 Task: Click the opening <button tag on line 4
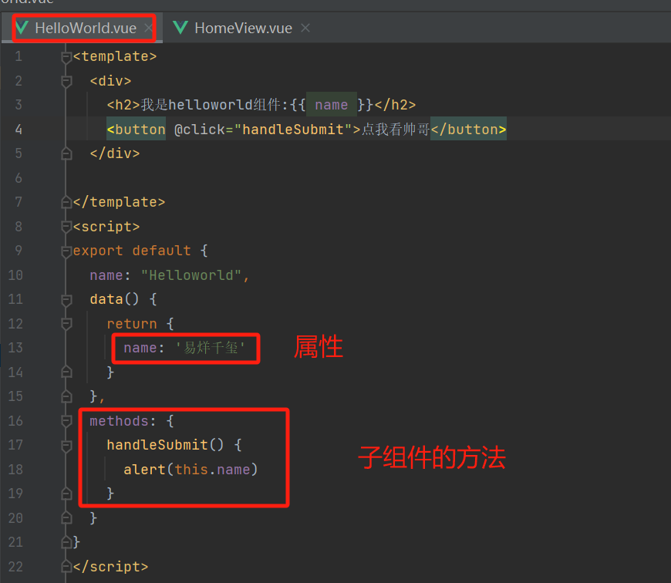coord(136,130)
